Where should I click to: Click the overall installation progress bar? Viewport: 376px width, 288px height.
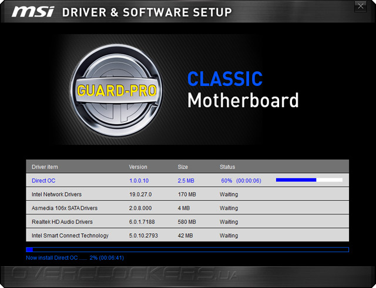click(x=187, y=250)
